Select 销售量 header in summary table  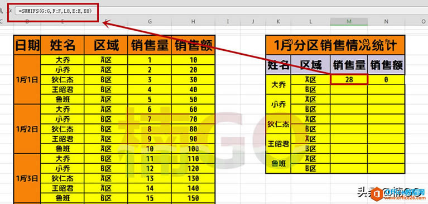(x=349, y=65)
